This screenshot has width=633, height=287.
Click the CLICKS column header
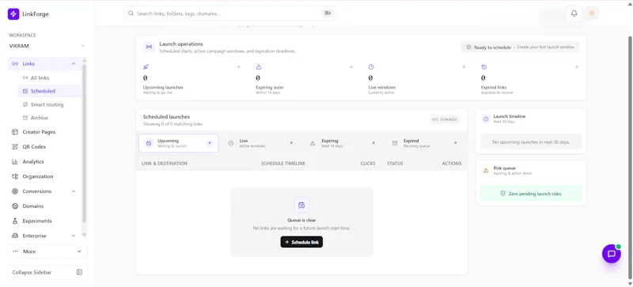coord(368,164)
